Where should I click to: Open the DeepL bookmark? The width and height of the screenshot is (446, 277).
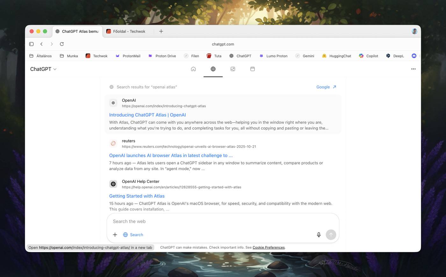(x=395, y=56)
